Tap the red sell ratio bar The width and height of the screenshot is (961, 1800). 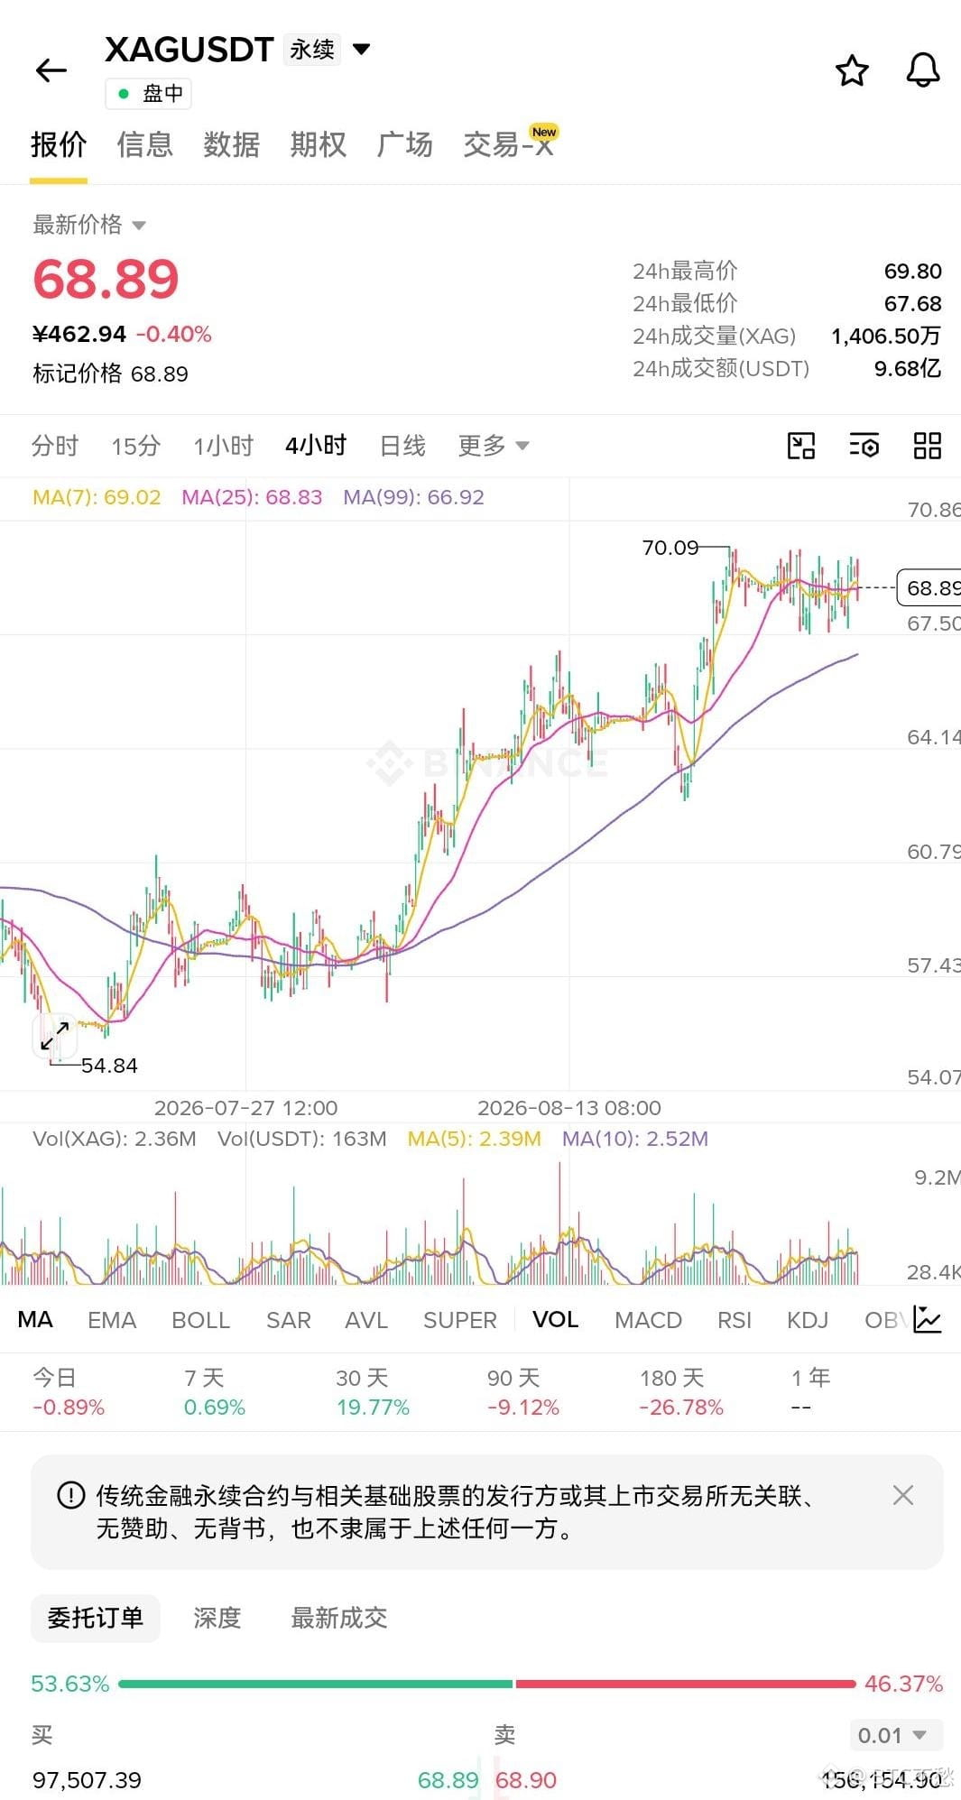(x=686, y=1684)
